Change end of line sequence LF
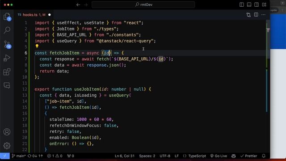Screen dimensions: 286x161 coord(177,156)
